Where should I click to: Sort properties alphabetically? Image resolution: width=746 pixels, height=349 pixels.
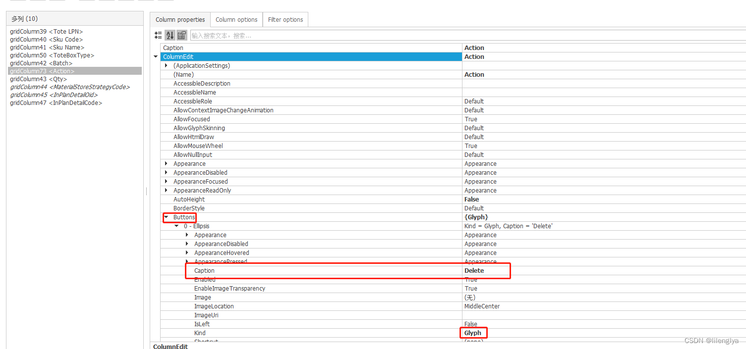pyautogui.click(x=170, y=35)
